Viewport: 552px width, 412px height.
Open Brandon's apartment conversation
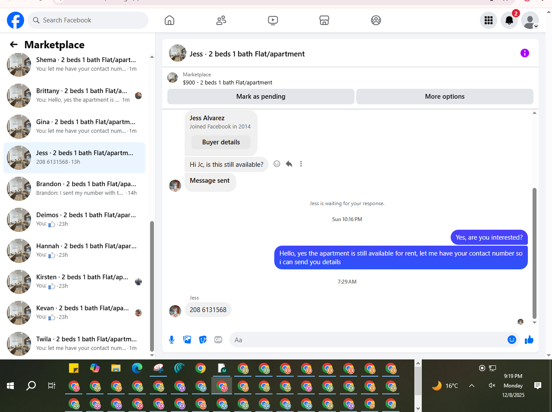click(x=74, y=189)
